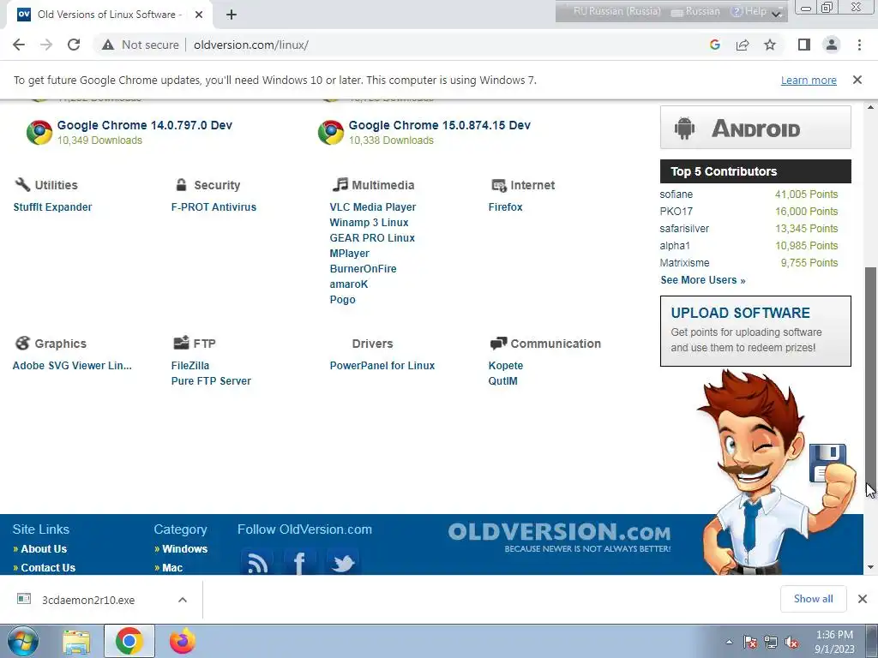The image size is (878, 658).
Task: Open the Adobe SVG Viewer Lin... link
Action: (x=72, y=365)
